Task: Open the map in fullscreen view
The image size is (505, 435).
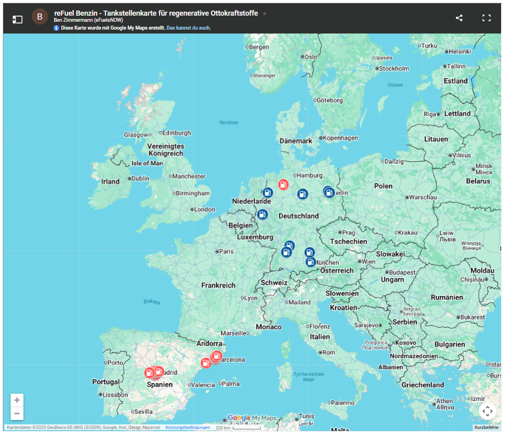Action: click(486, 18)
